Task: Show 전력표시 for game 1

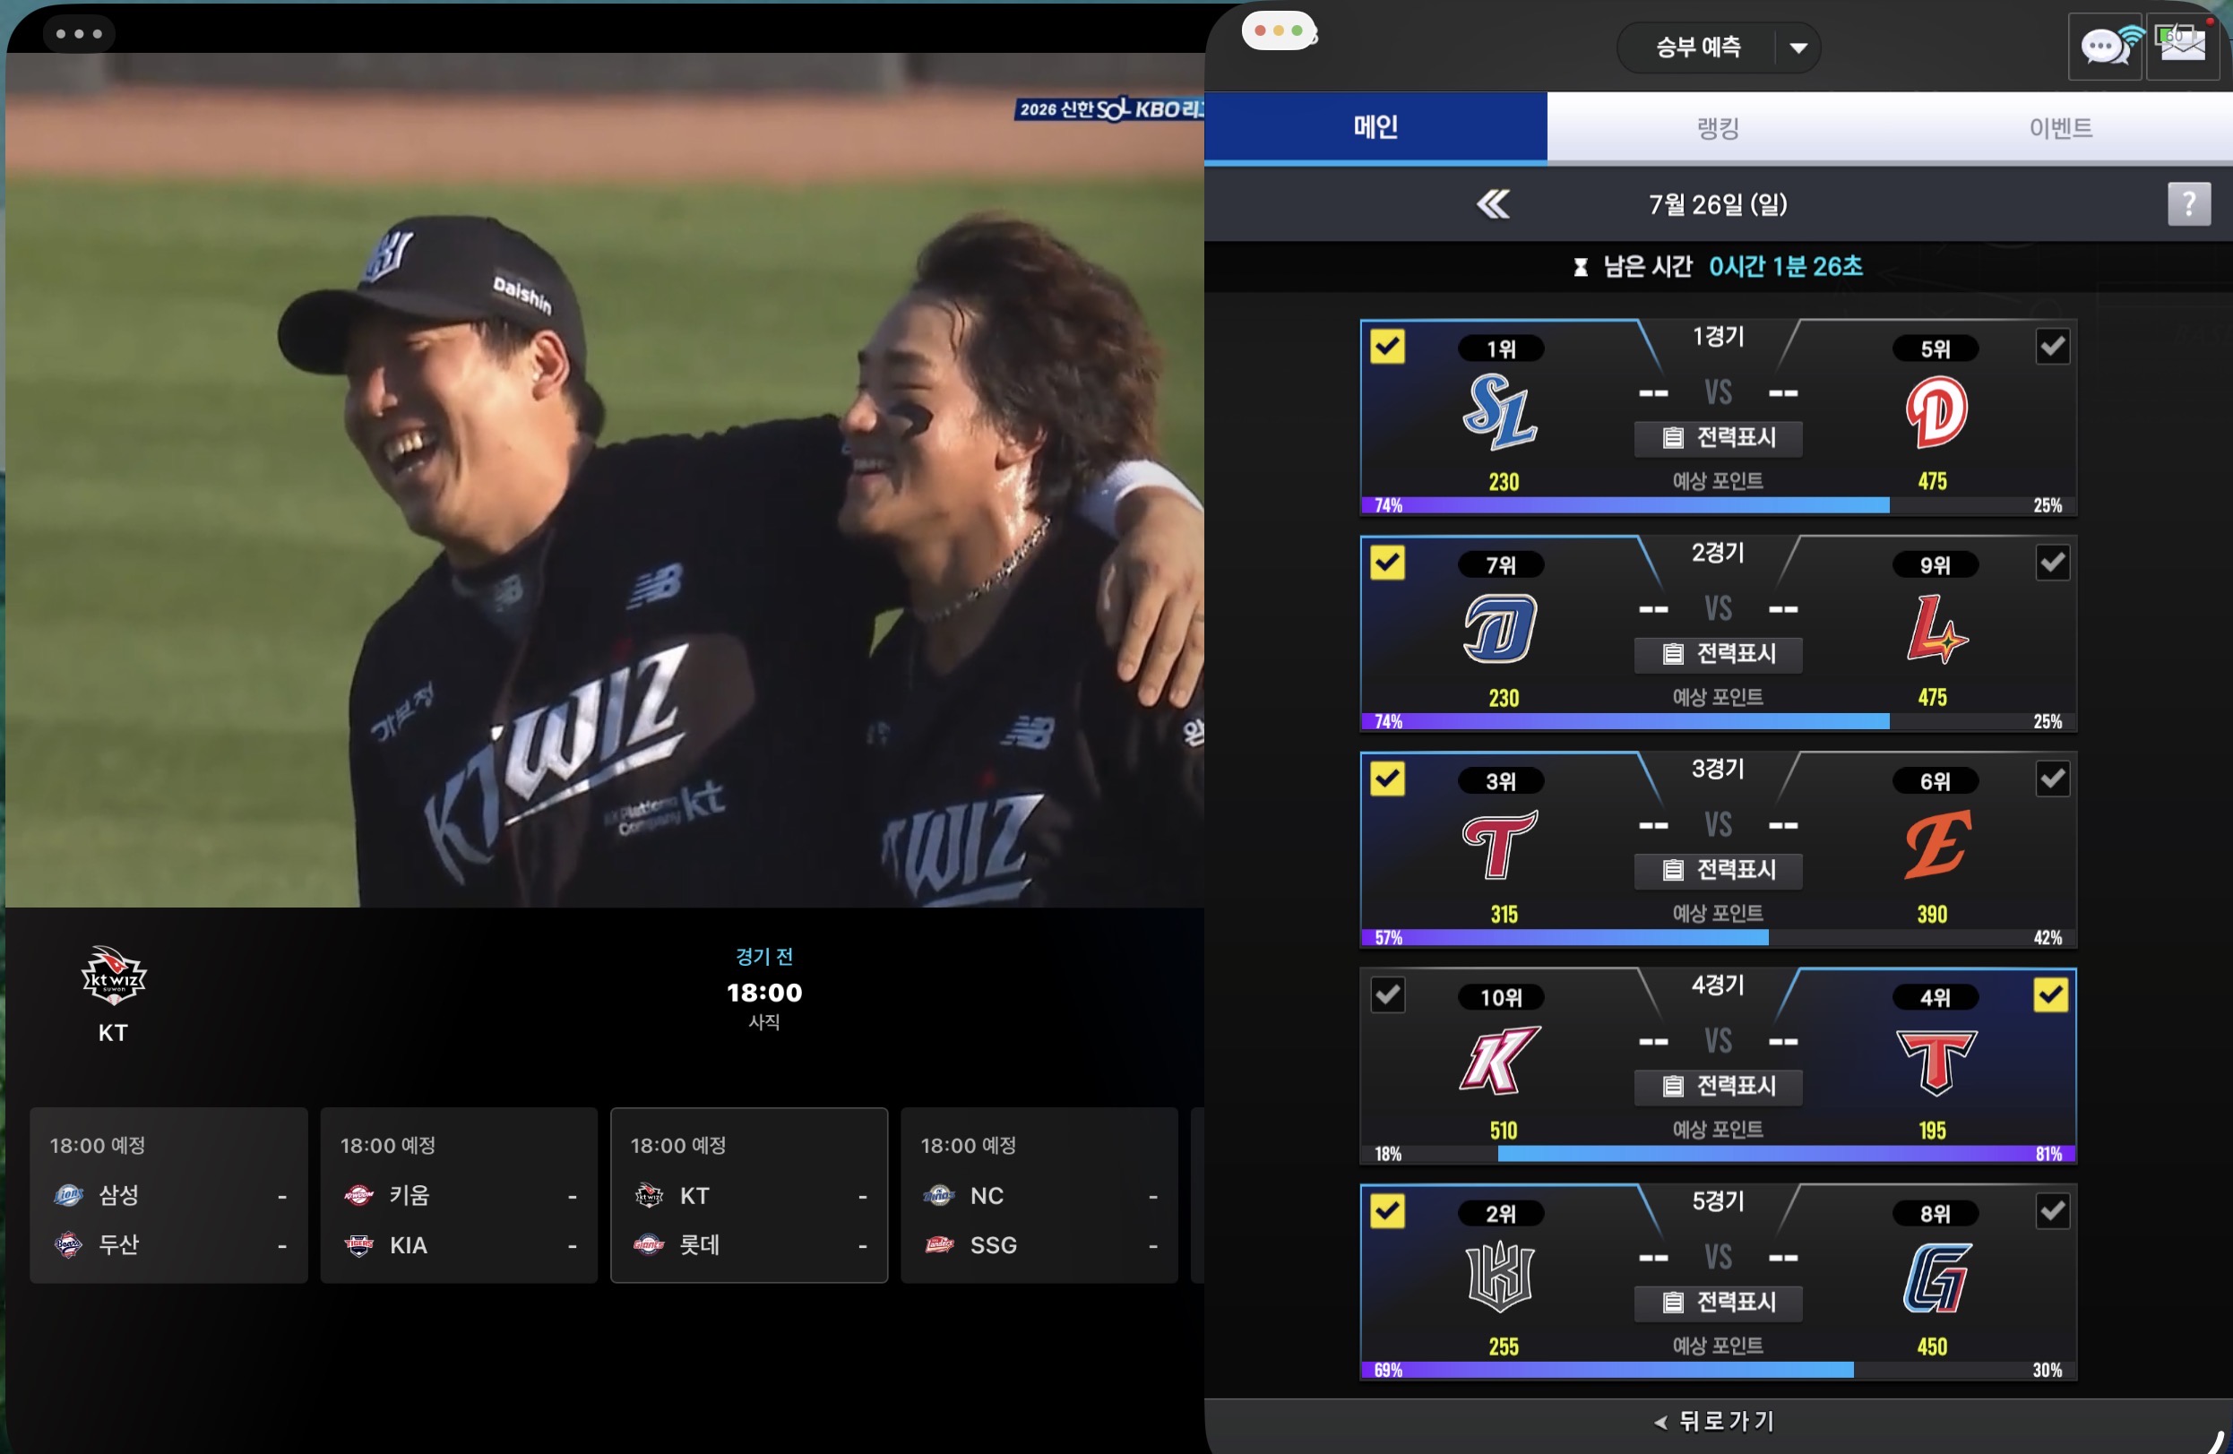Action: click(1718, 438)
